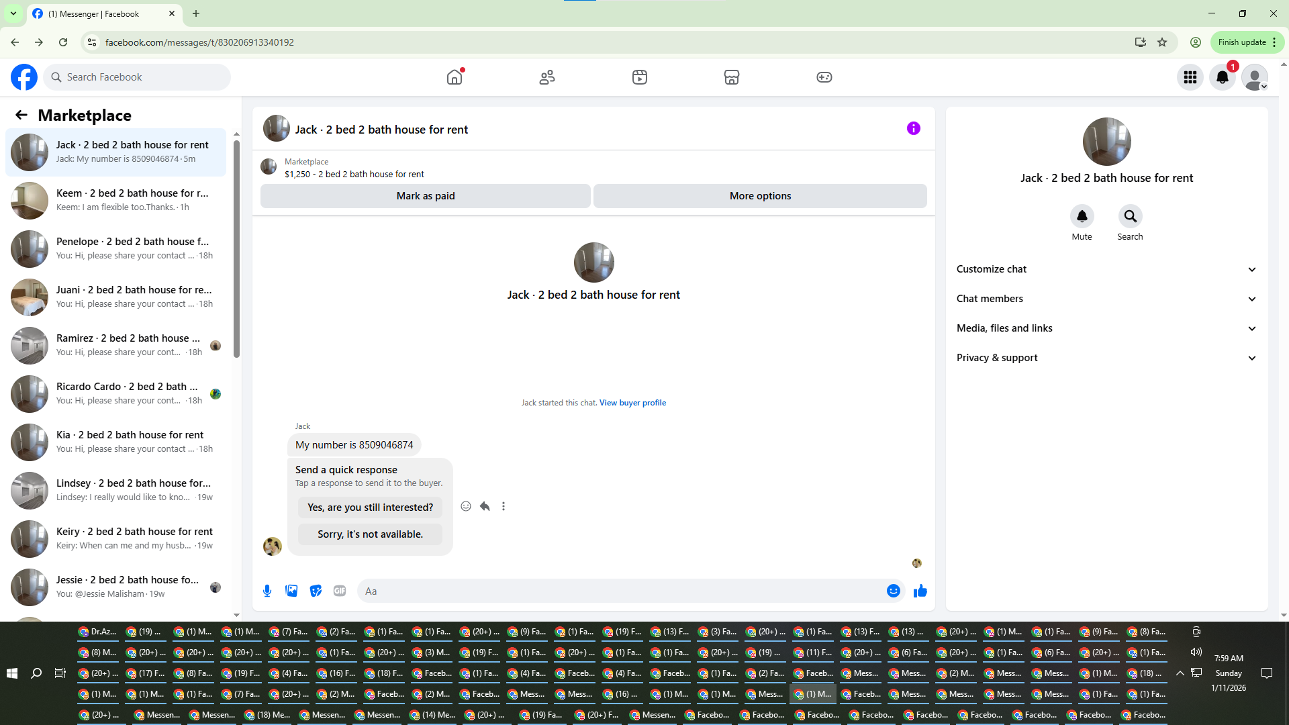Screen dimensions: 1289x725
Task: Reload the page with browser refresh button
Action: [63, 42]
